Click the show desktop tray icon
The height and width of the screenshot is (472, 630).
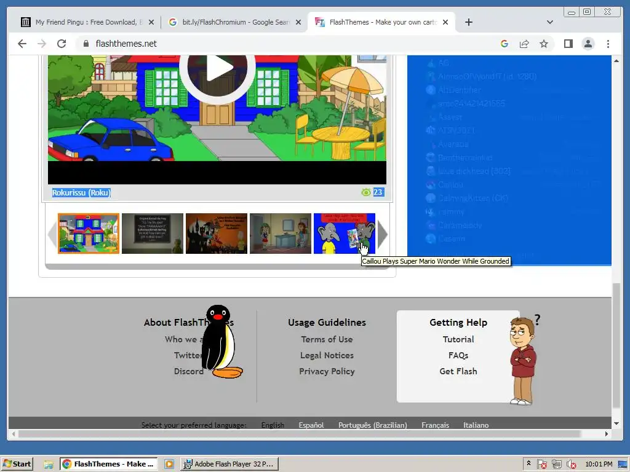click(x=623, y=465)
